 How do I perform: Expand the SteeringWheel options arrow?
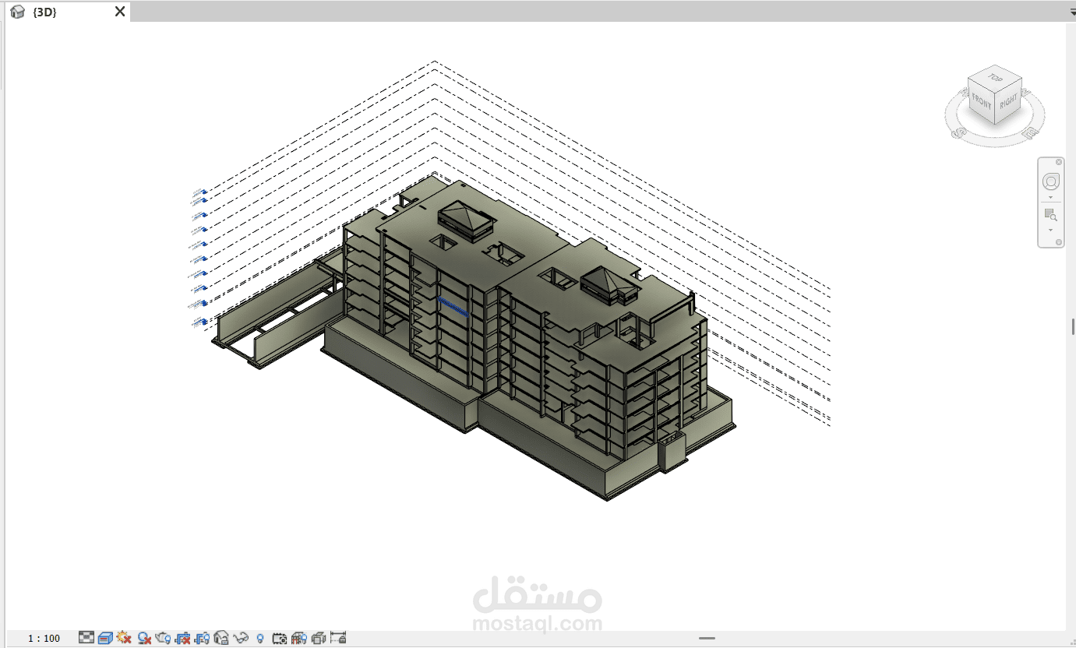[x=1050, y=197]
